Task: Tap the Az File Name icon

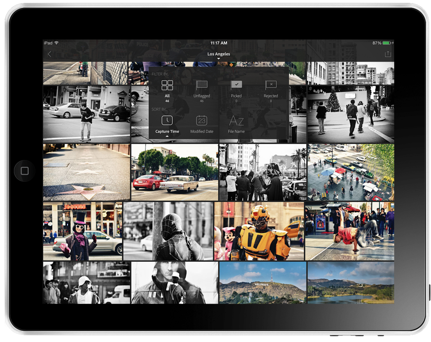Action: (237, 121)
